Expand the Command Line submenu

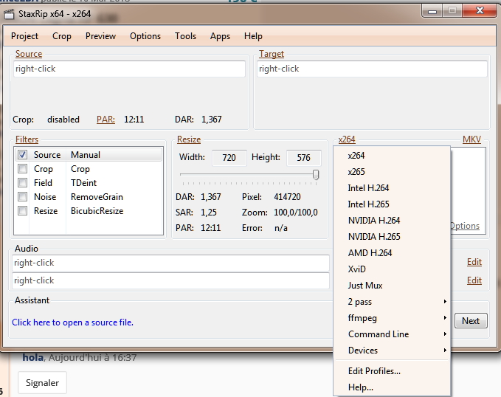click(392, 334)
